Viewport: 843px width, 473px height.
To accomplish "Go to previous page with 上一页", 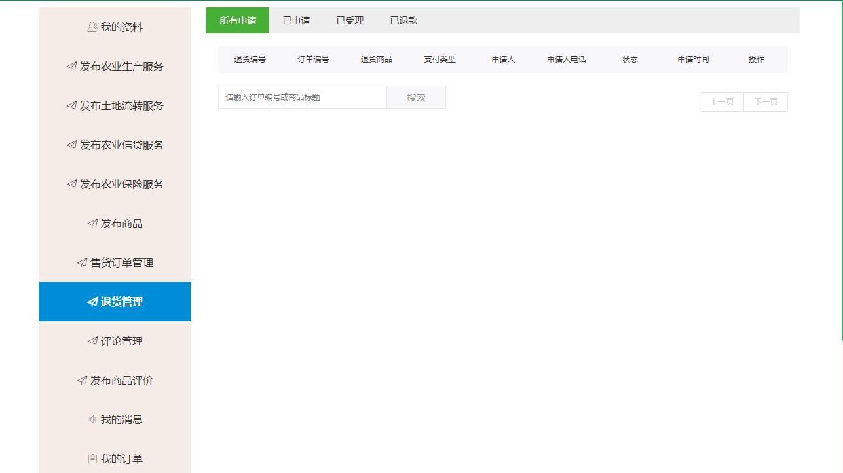I will click(722, 102).
